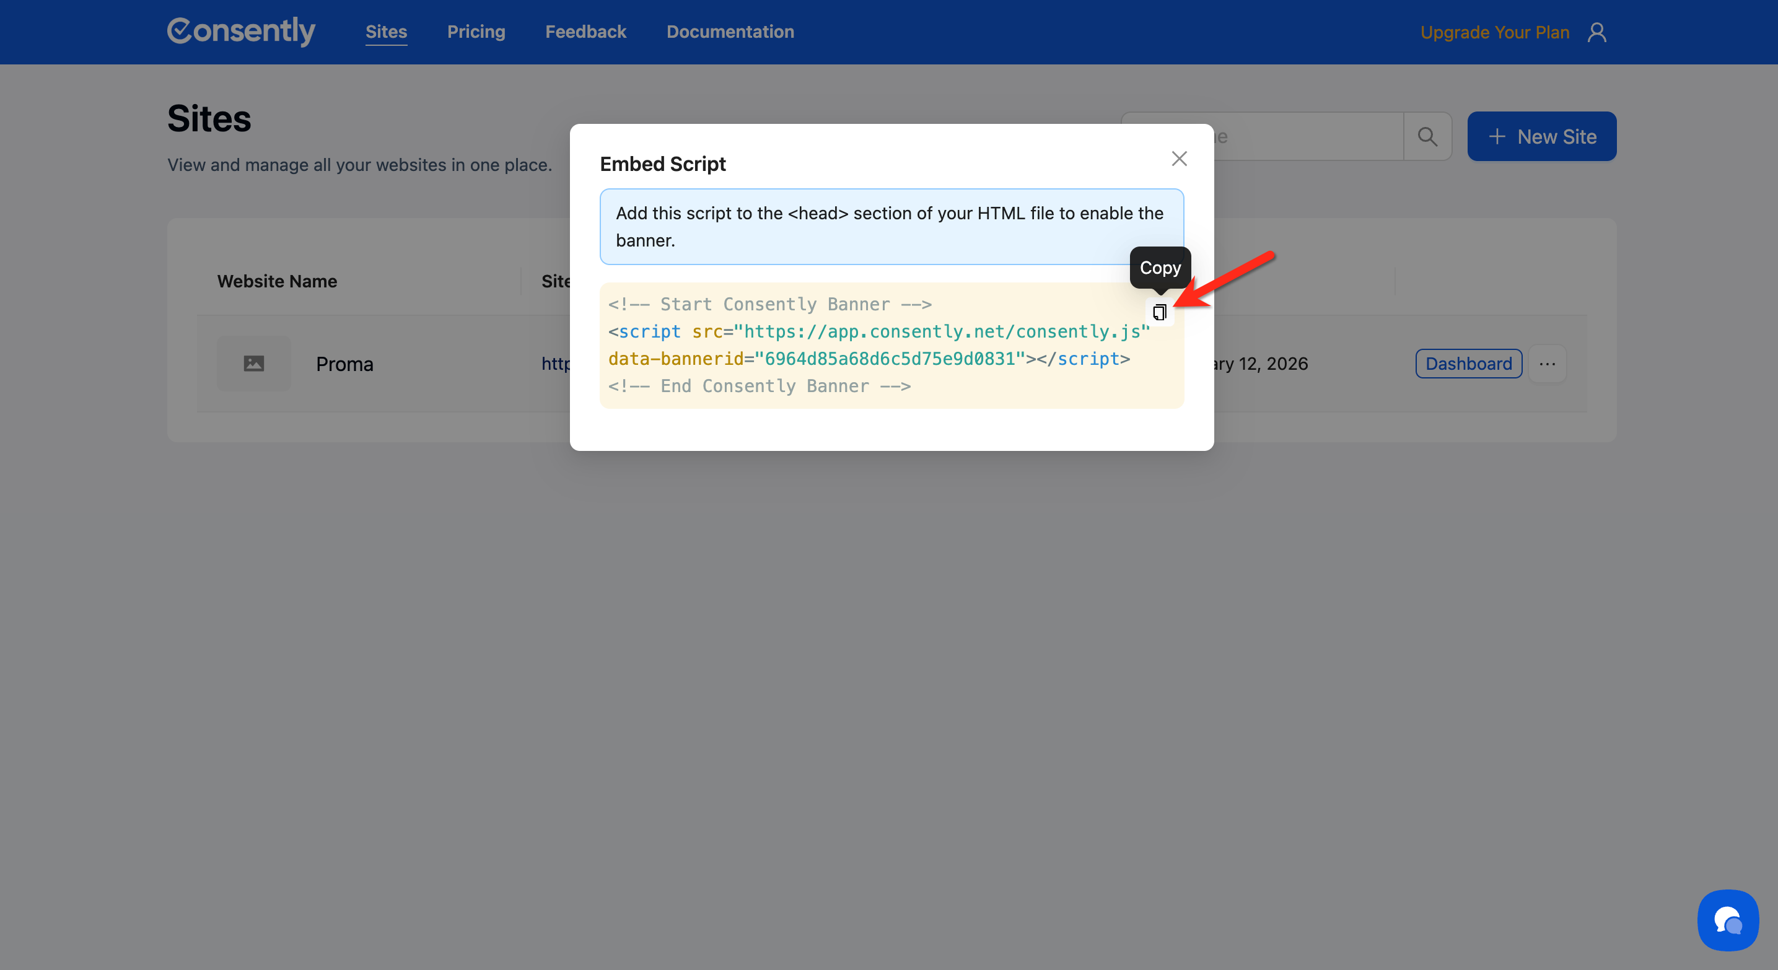Open the Proma Dashboard
This screenshot has height=970, width=1778.
(x=1468, y=364)
